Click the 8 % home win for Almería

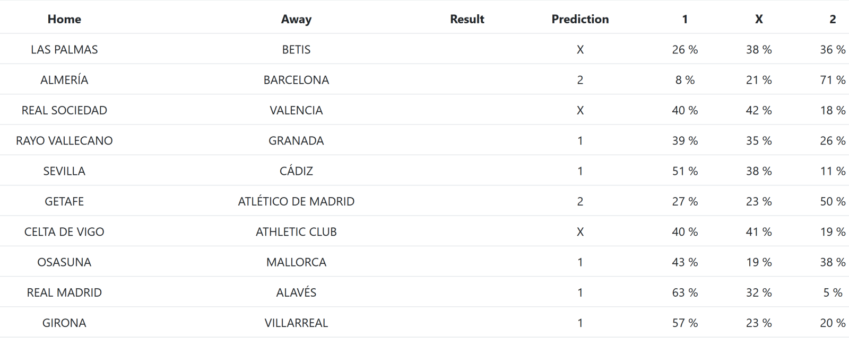tap(685, 80)
